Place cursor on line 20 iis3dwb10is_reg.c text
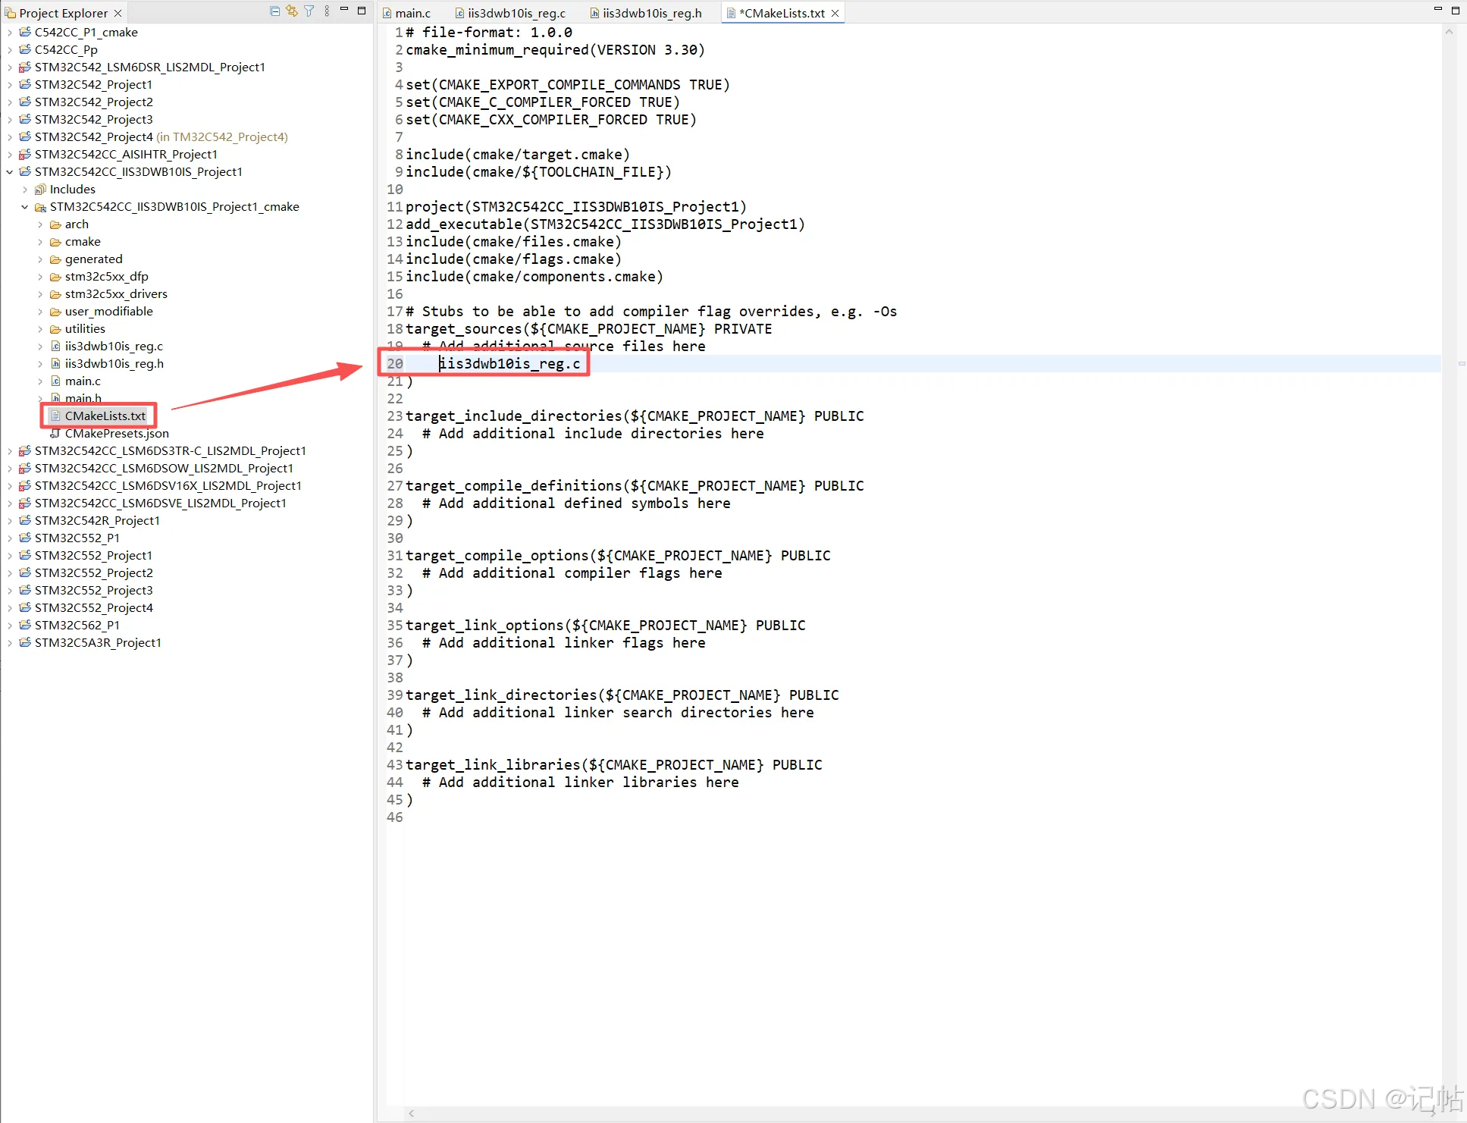1467x1123 pixels. pos(509,364)
